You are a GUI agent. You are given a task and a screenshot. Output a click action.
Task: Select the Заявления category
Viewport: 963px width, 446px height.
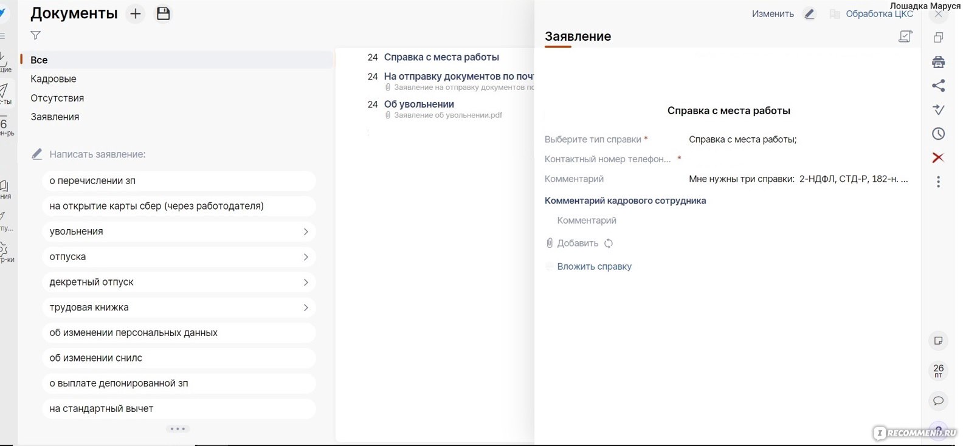coord(55,117)
